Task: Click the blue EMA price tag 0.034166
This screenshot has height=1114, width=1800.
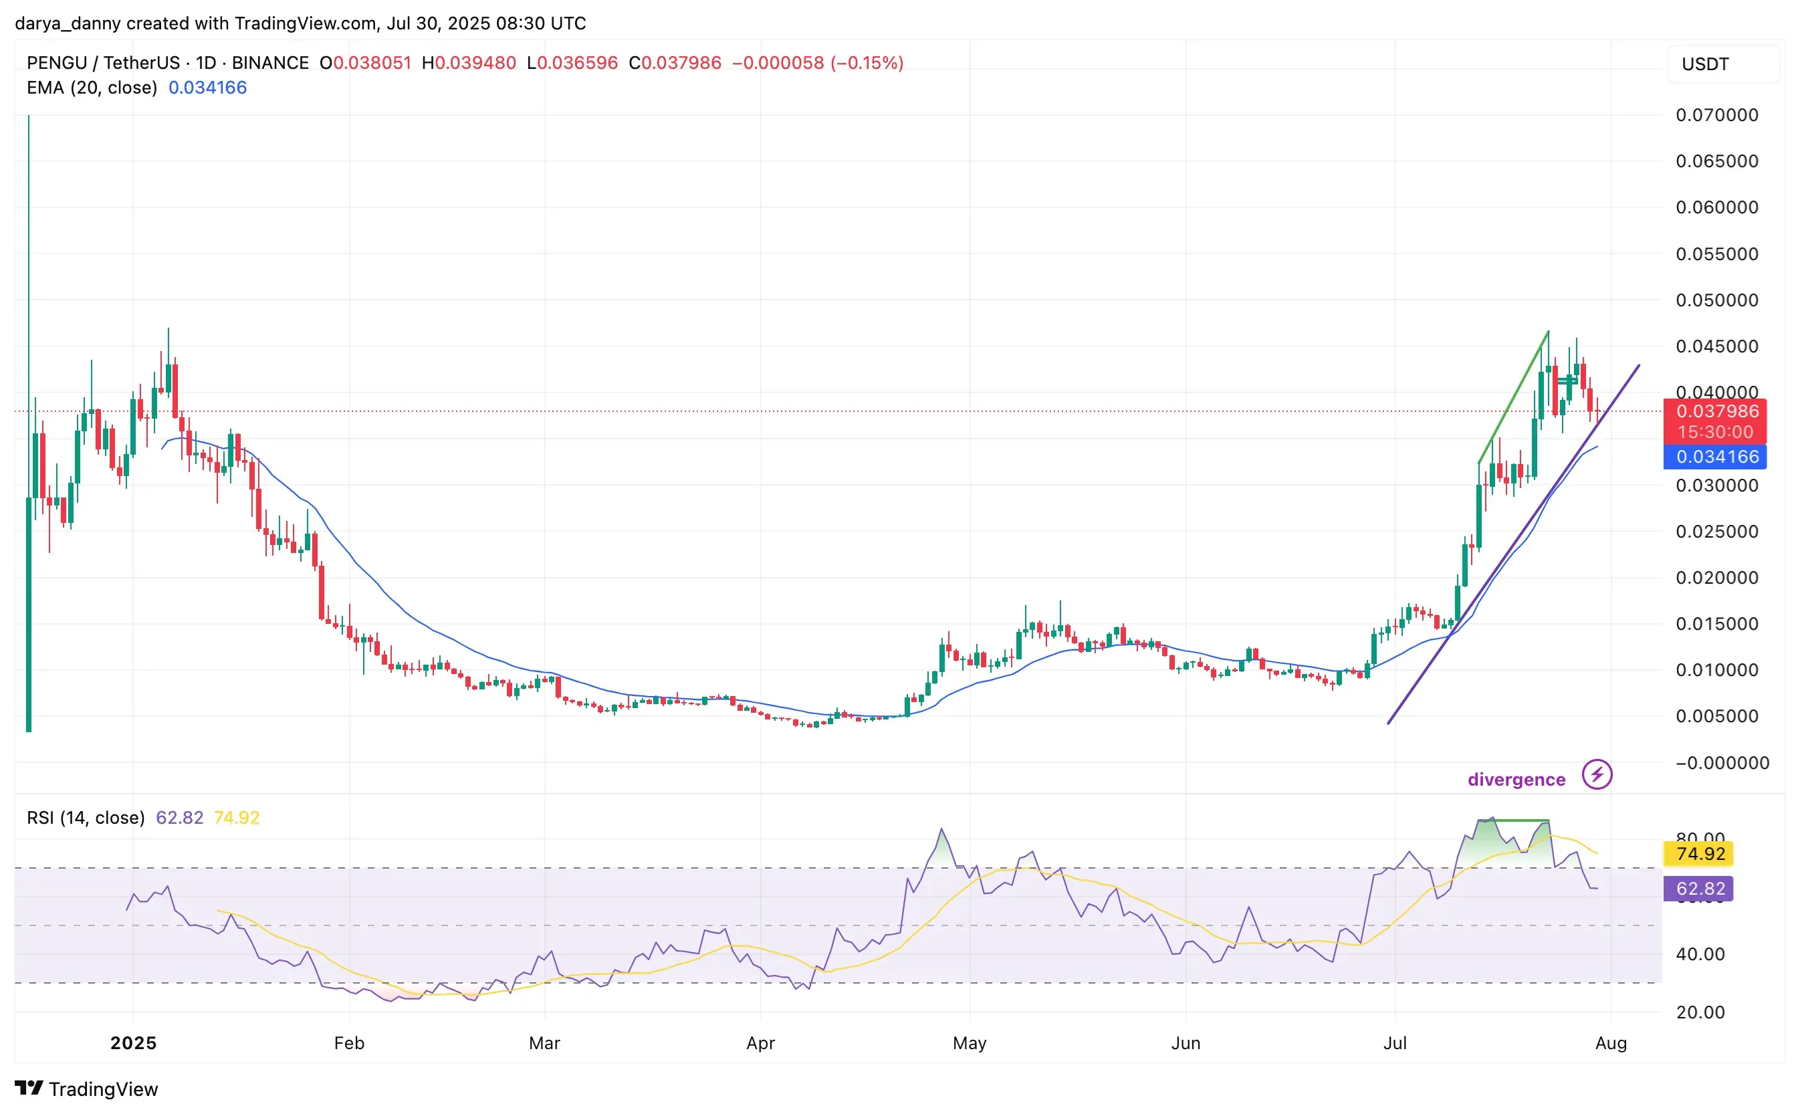Action: pyautogui.click(x=1714, y=457)
